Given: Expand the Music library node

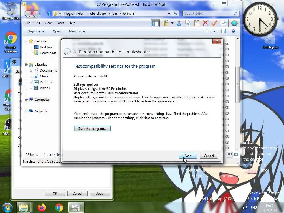Looking at the screenshot, I should (x=31, y=76).
